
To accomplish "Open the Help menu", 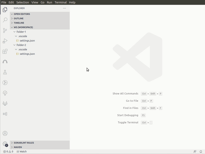I will tap(72, 2).
